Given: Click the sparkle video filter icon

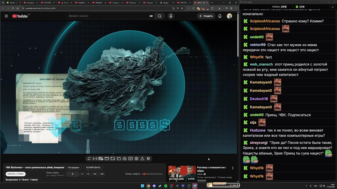Looking at the screenshot, I should coord(130,159).
